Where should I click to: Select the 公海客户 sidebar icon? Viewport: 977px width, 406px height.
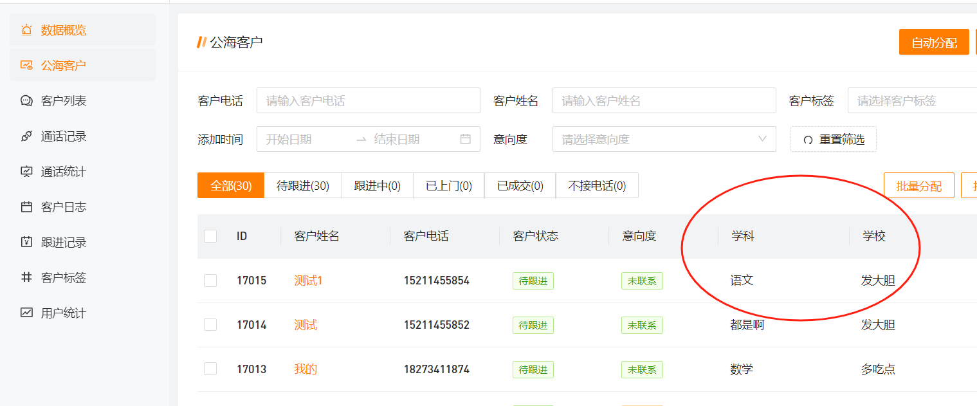[x=26, y=65]
